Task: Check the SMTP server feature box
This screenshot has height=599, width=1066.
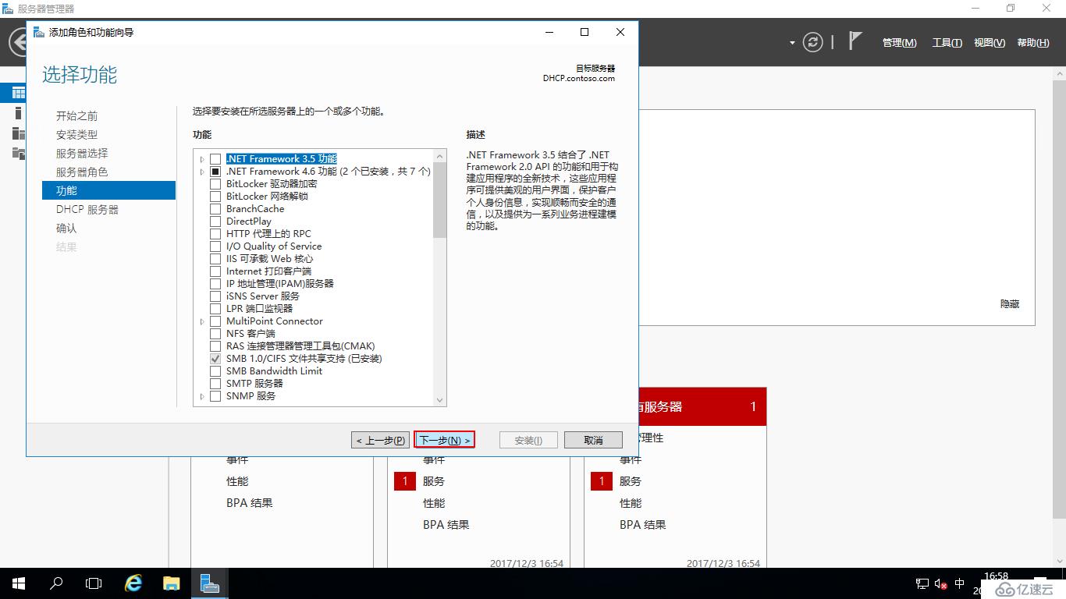Action: pos(215,384)
